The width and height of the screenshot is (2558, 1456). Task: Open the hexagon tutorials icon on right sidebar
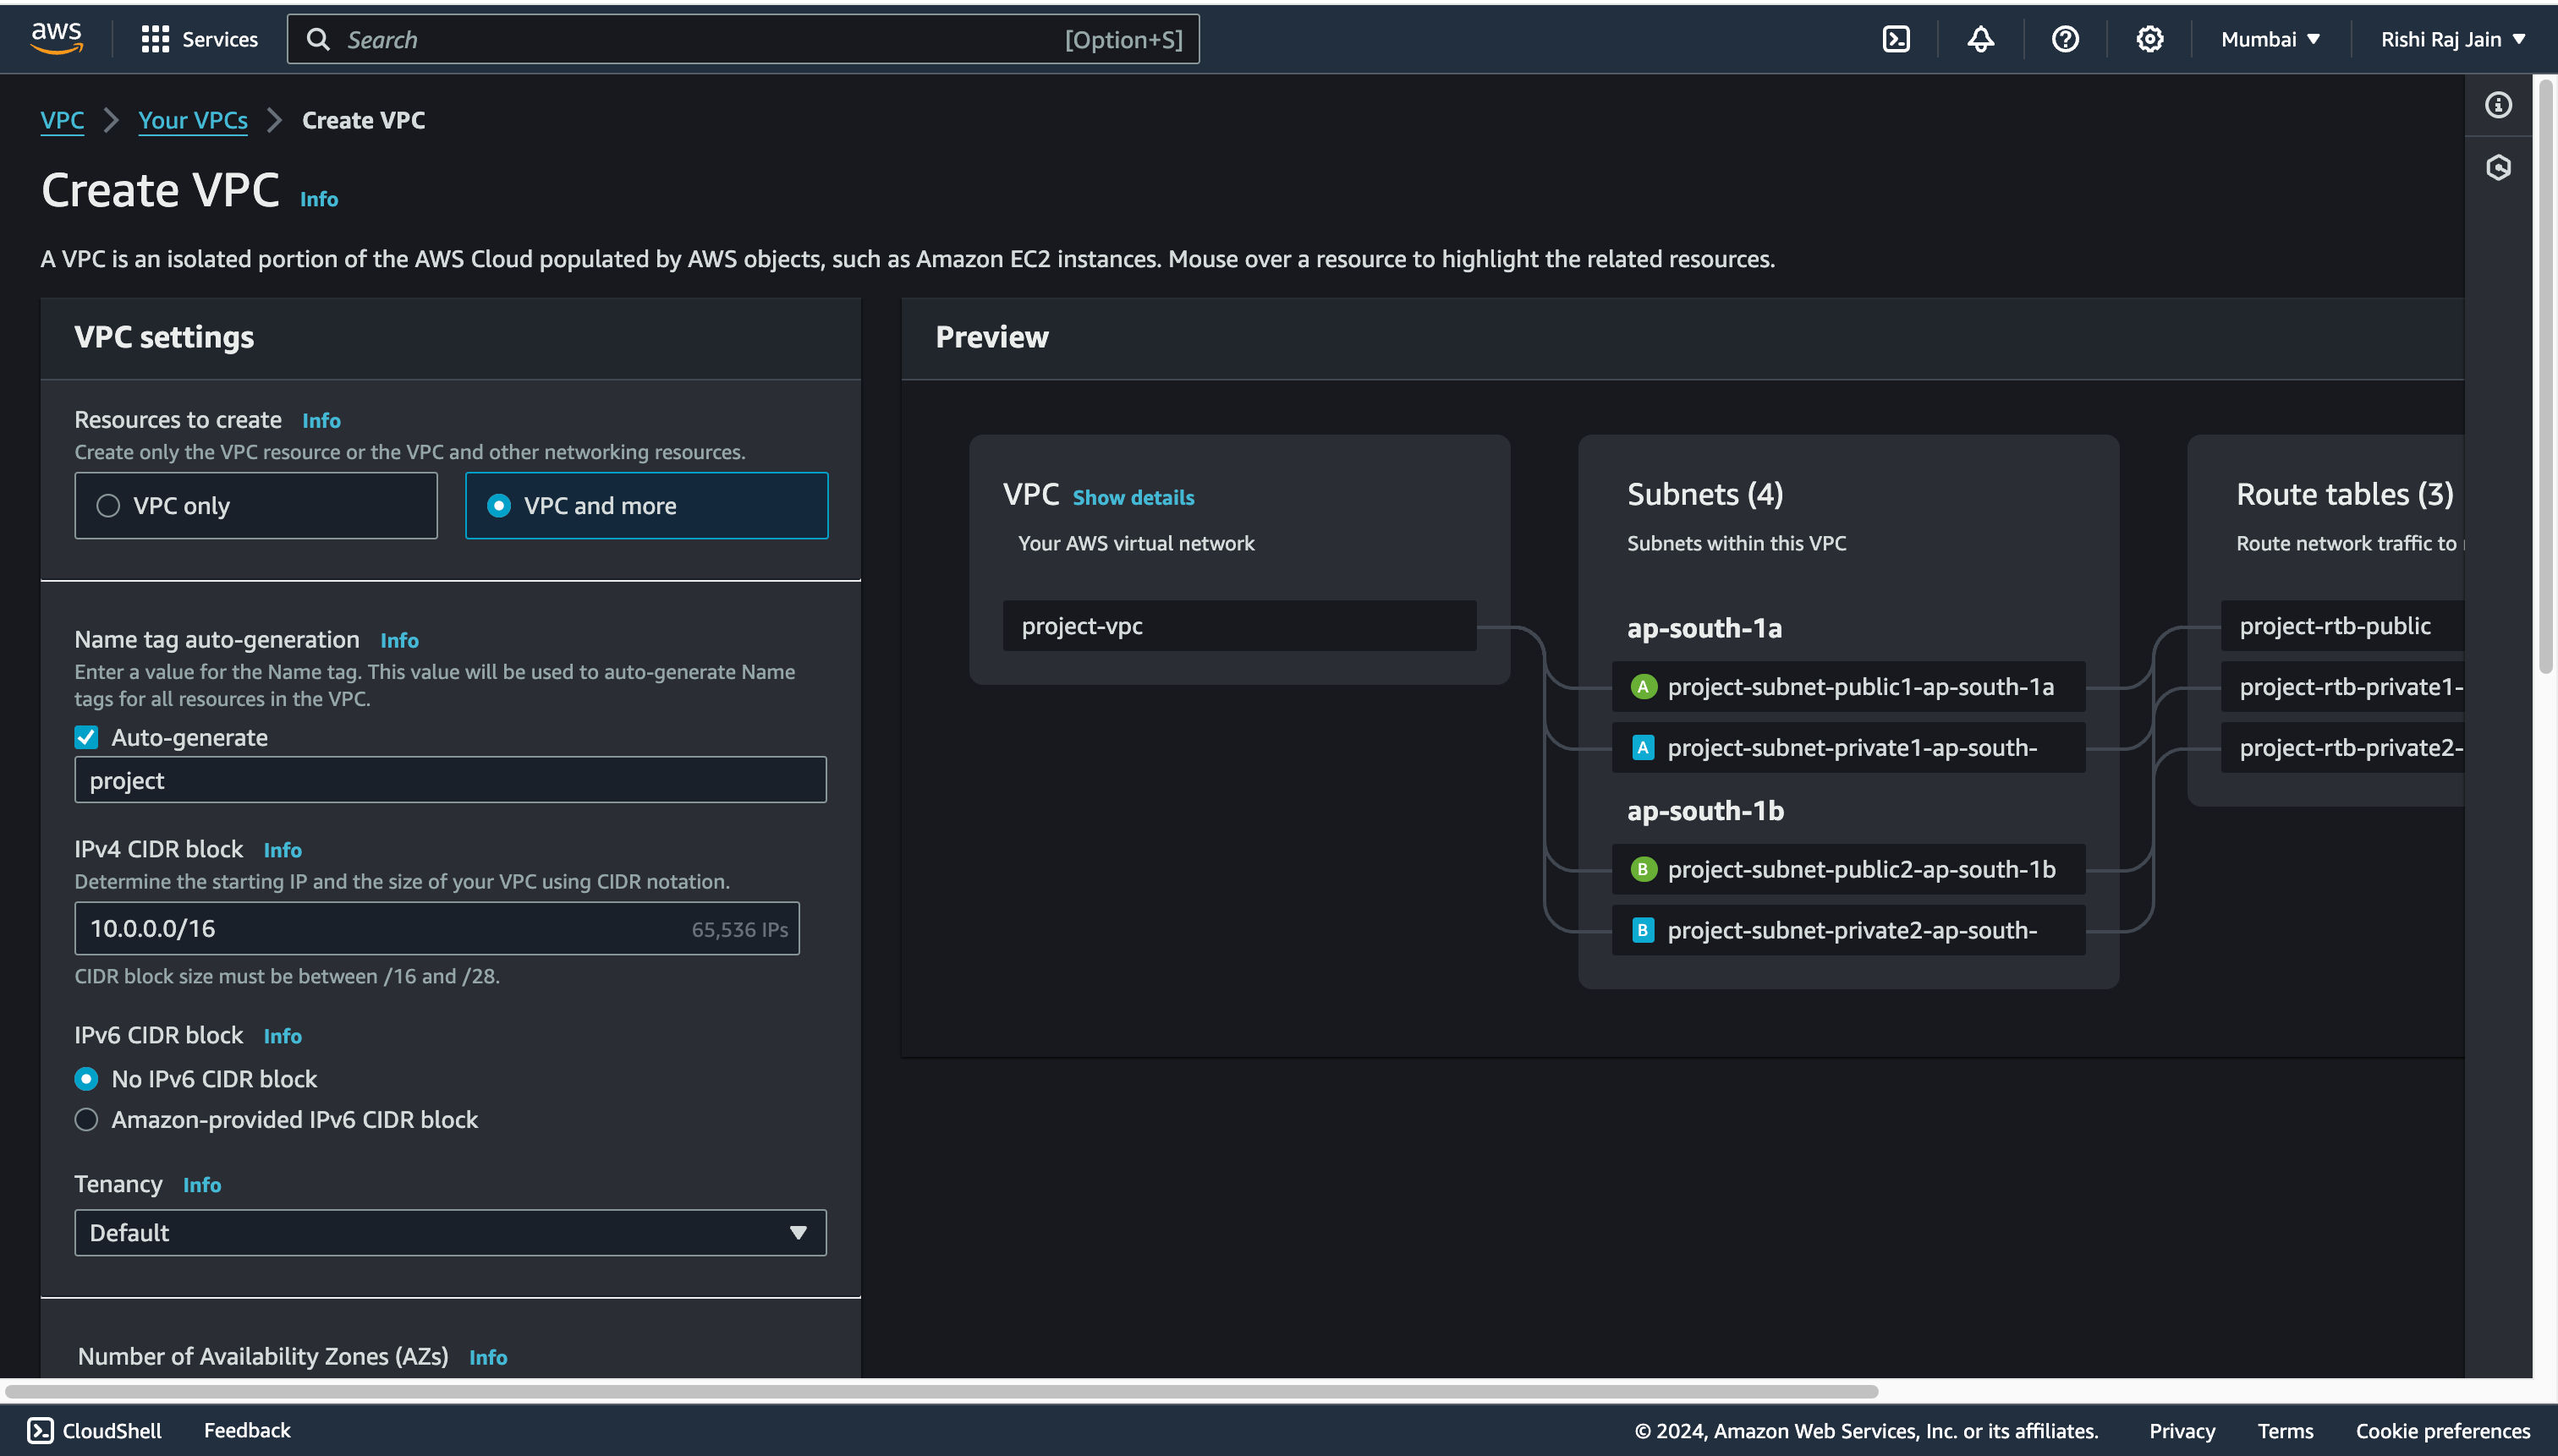pos(2498,167)
